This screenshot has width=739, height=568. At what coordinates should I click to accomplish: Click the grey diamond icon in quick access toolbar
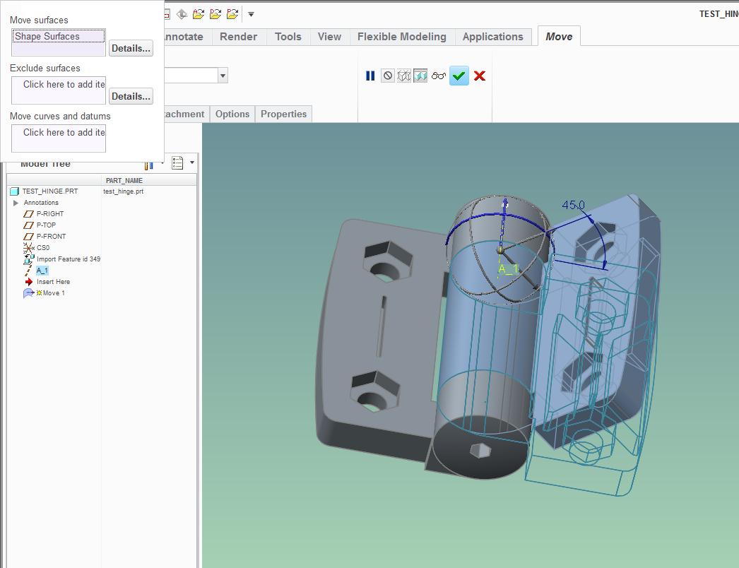point(182,14)
